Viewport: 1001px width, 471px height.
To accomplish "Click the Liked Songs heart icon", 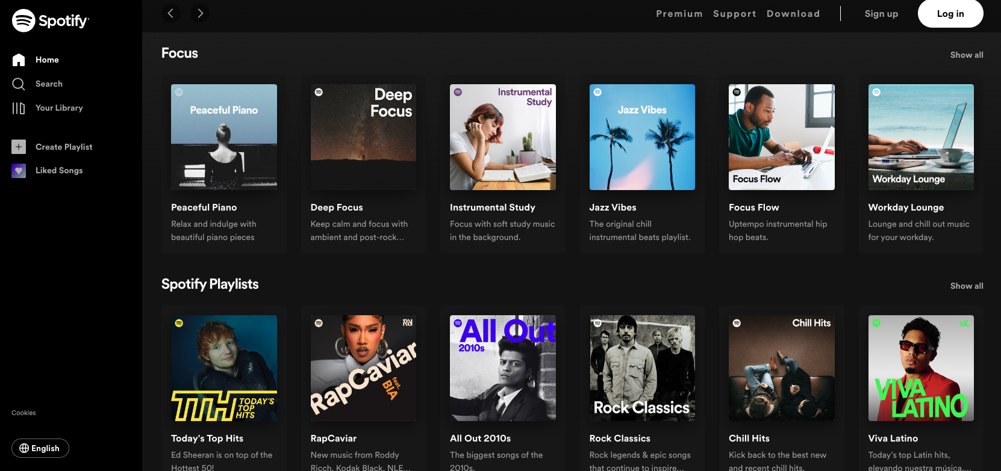I will 19,171.
